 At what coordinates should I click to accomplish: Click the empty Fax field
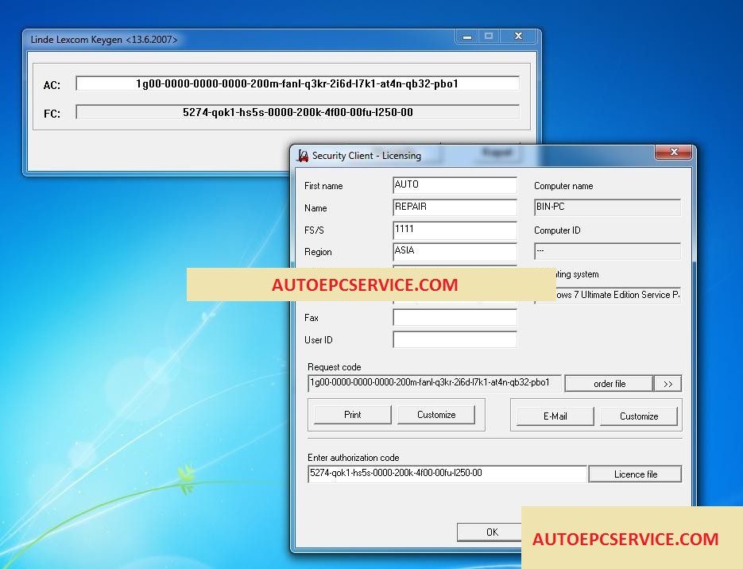click(x=455, y=317)
